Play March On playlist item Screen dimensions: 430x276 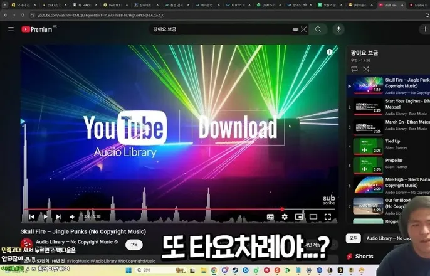(389, 127)
